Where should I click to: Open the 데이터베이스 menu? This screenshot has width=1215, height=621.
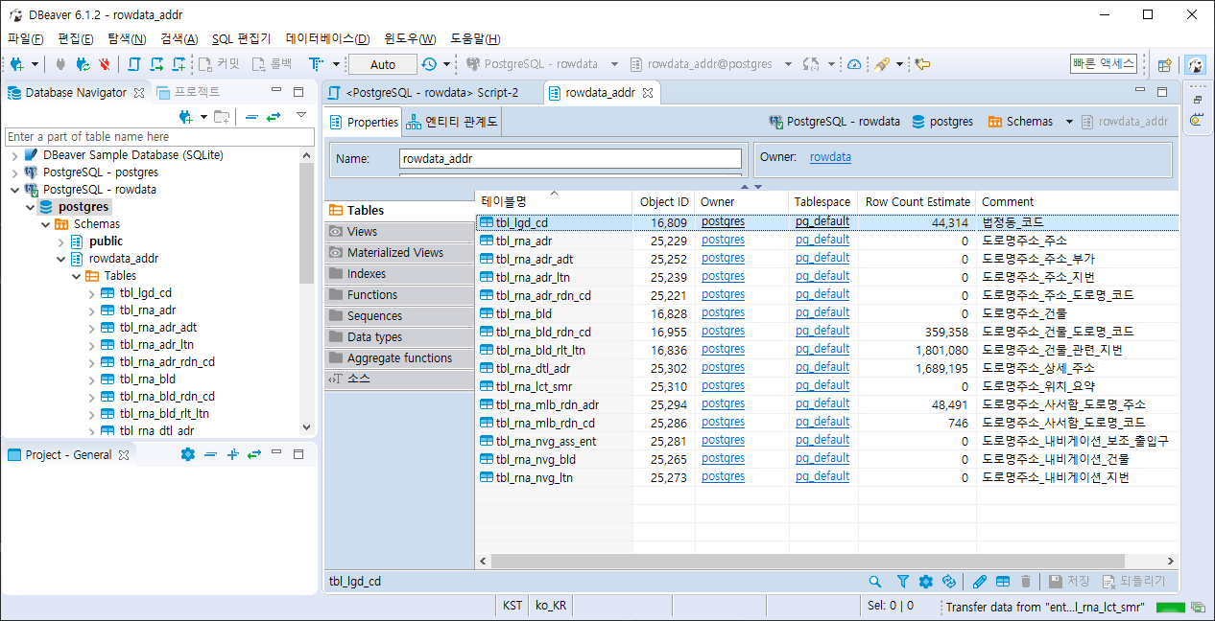[327, 38]
